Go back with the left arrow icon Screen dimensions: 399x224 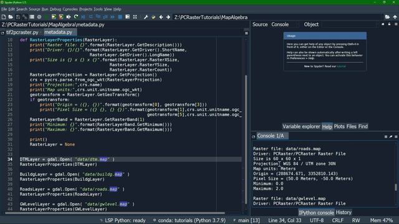pos(161,17)
